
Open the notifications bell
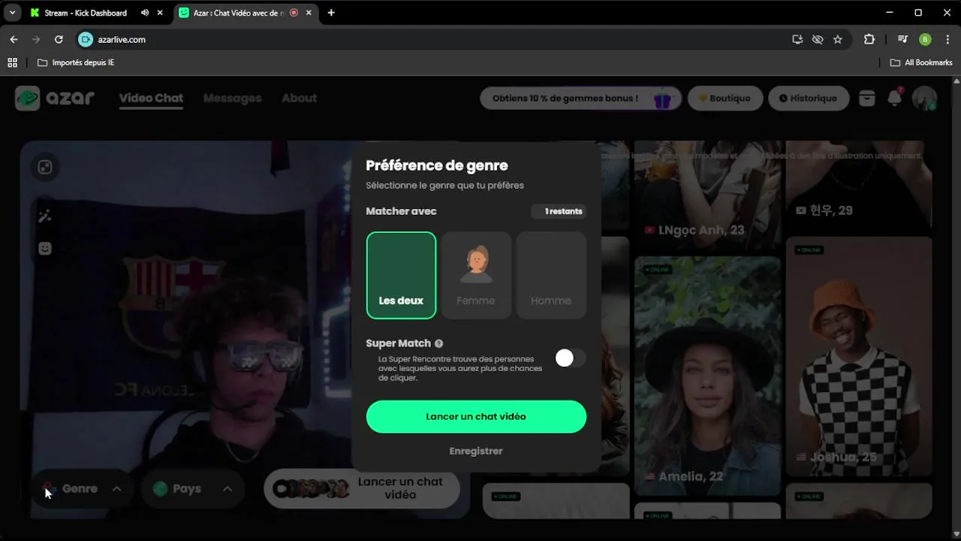(x=894, y=98)
